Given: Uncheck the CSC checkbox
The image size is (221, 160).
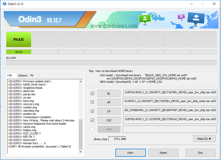Looking at the screenshot, I should 92,120.
